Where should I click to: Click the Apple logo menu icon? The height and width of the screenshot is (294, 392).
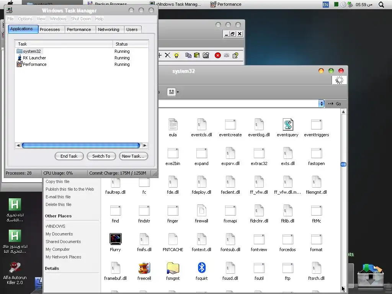coord(10,3)
